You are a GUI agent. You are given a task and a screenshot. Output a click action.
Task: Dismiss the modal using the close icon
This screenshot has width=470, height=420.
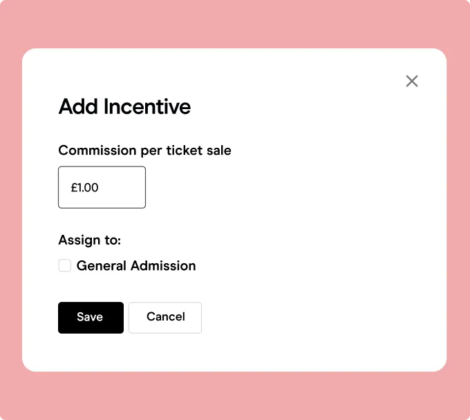click(412, 81)
